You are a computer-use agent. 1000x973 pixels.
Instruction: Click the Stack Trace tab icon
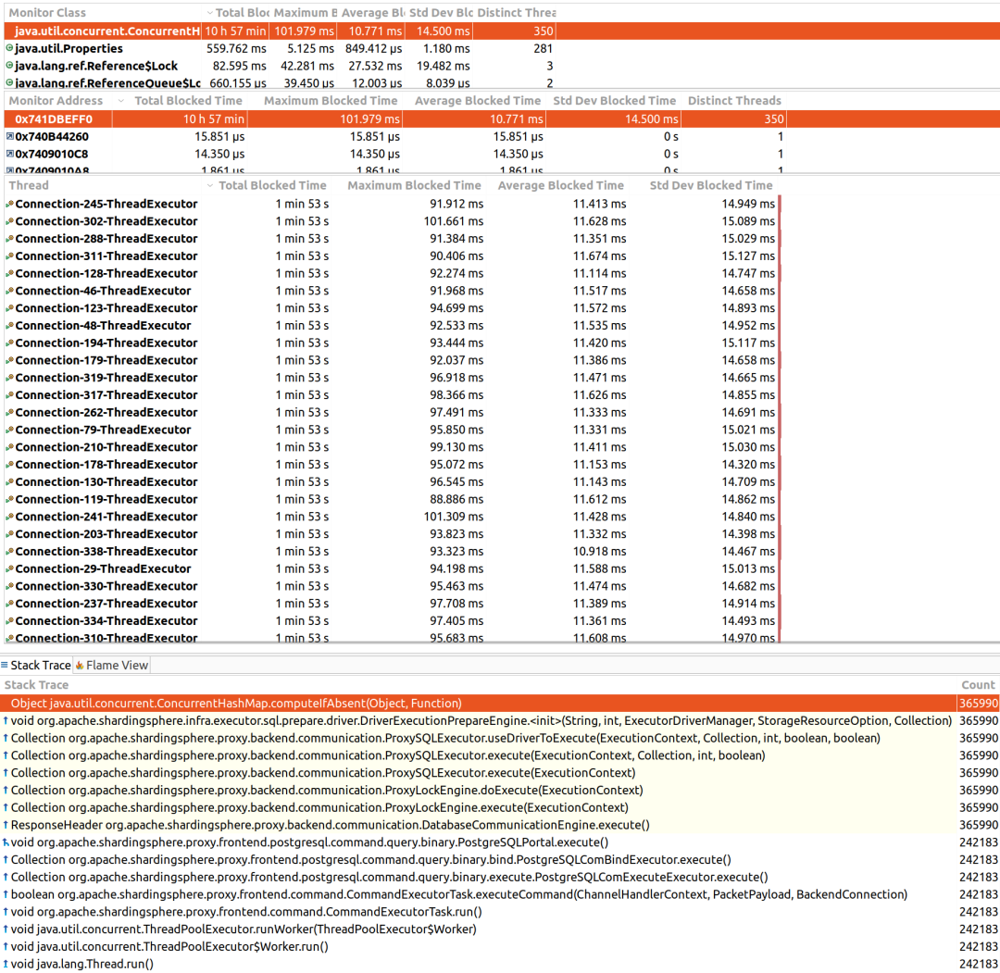click(5, 665)
